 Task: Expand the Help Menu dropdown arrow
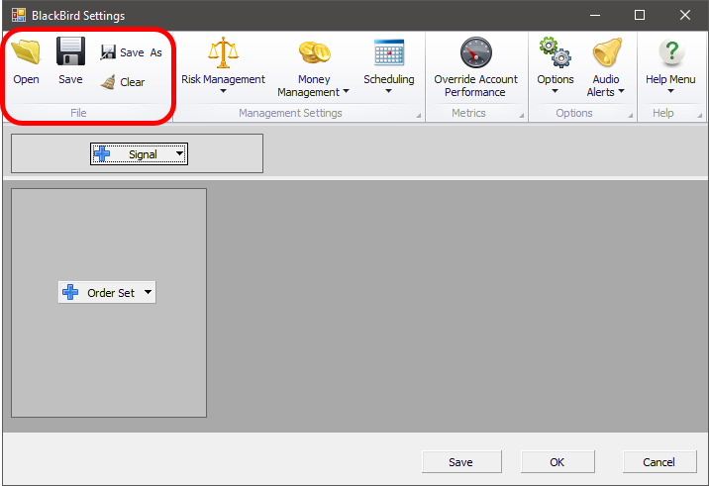pos(670,91)
